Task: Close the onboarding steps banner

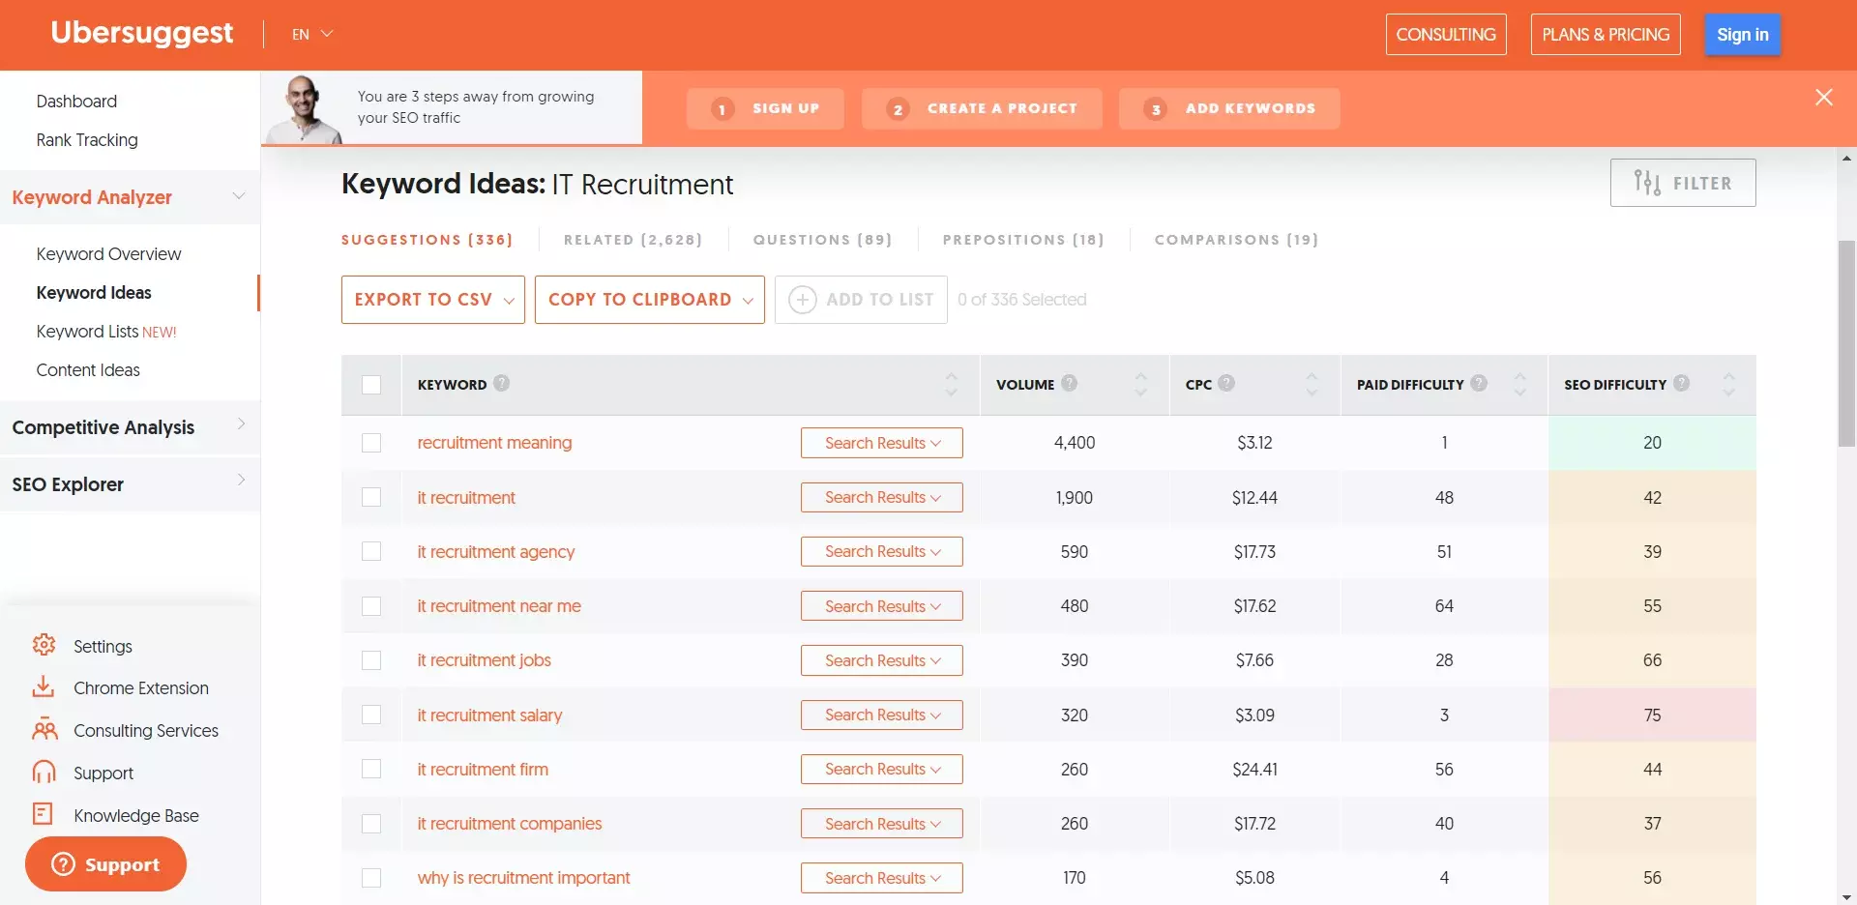Action: (1824, 97)
